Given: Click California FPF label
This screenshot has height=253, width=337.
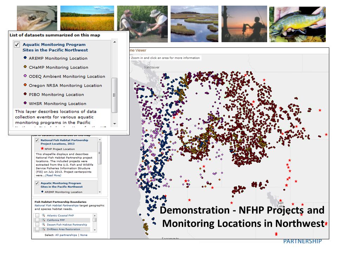Looking at the screenshot, I should [56, 220].
